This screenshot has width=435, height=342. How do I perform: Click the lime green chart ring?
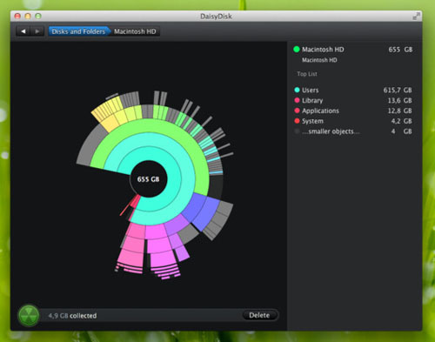click(151, 126)
